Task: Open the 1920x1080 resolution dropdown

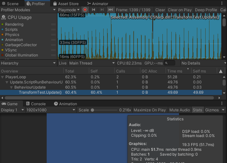Action: [x=51, y=110]
